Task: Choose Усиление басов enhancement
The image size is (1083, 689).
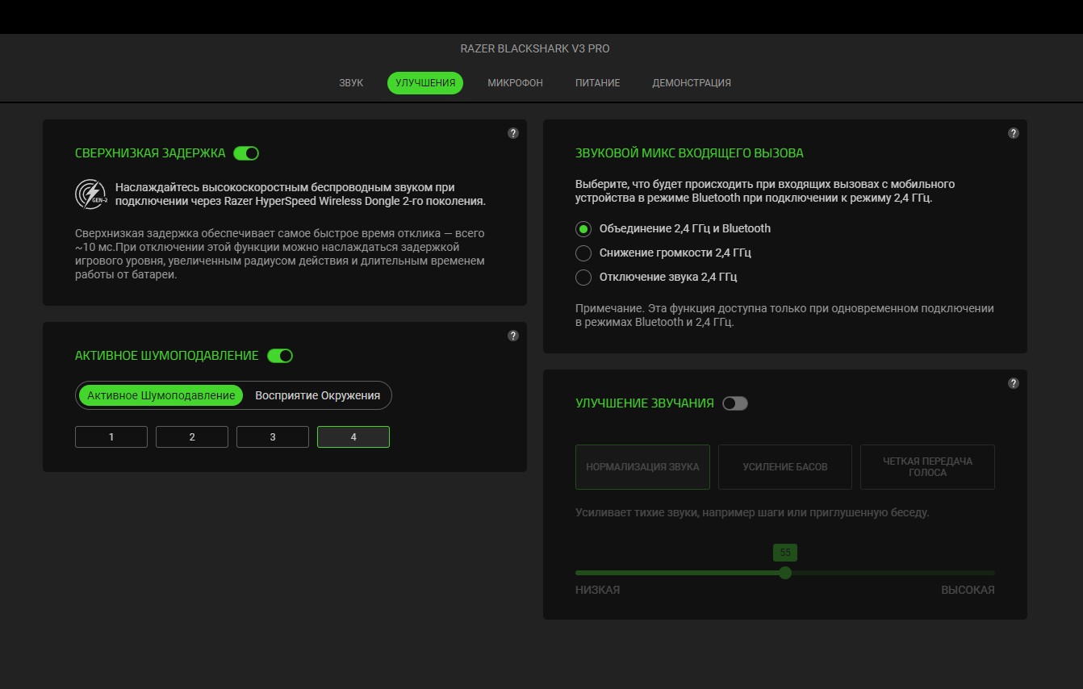Action: pos(785,466)
